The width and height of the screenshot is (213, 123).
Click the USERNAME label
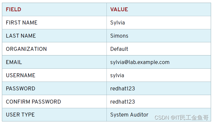pos(21,75)
